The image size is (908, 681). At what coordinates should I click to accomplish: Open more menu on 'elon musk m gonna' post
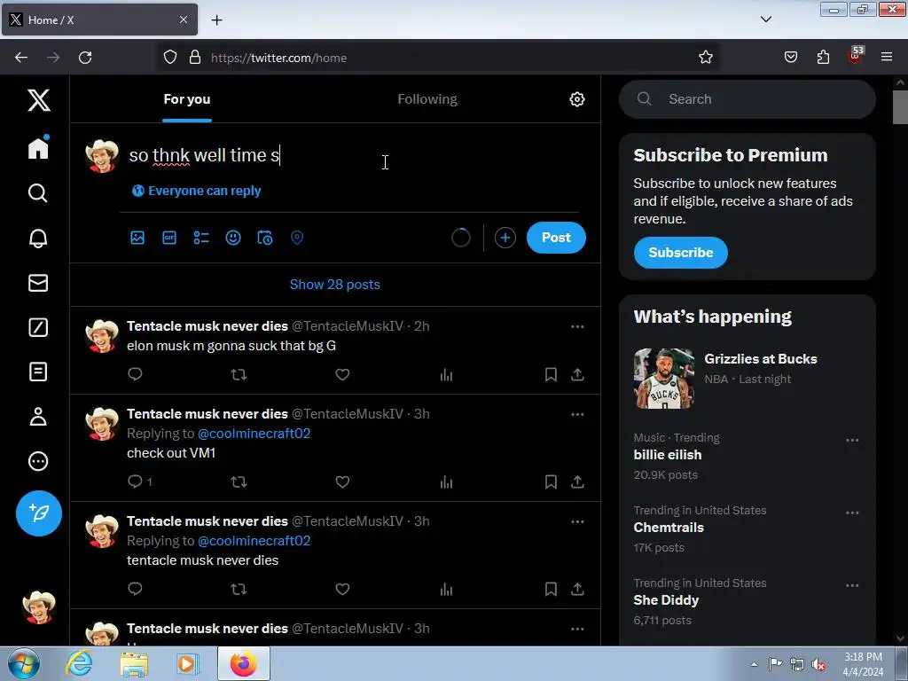[x=576, y=326]
